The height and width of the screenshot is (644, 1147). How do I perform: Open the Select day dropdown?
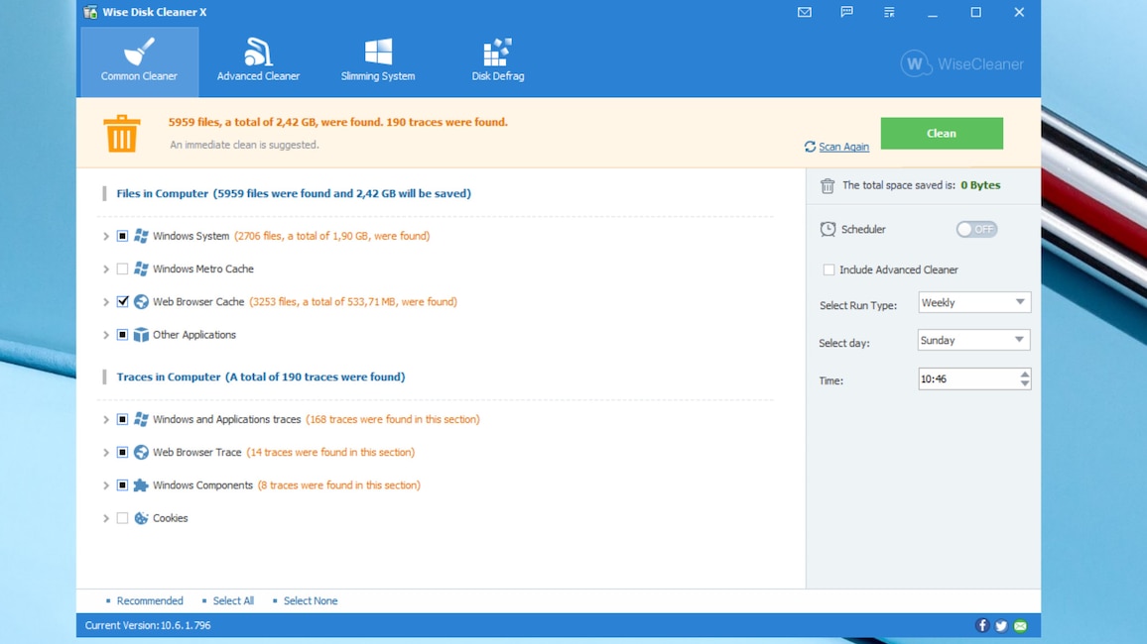coord(973,340)
